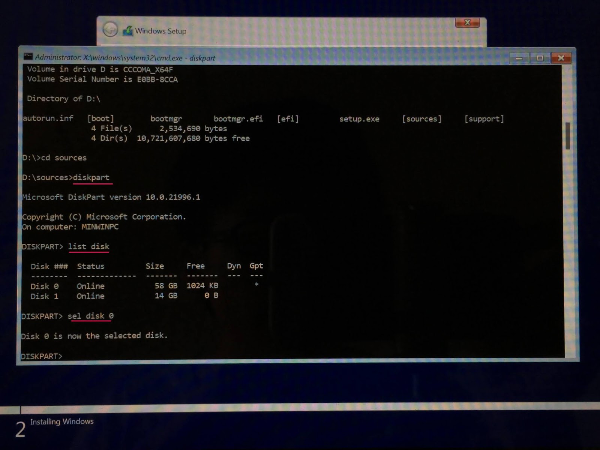Click the '4 Dir(s) 10,721,607,680 bytes free' line
Screen dimensions: 600x450
pyautogui.click(x=170, y=138)
